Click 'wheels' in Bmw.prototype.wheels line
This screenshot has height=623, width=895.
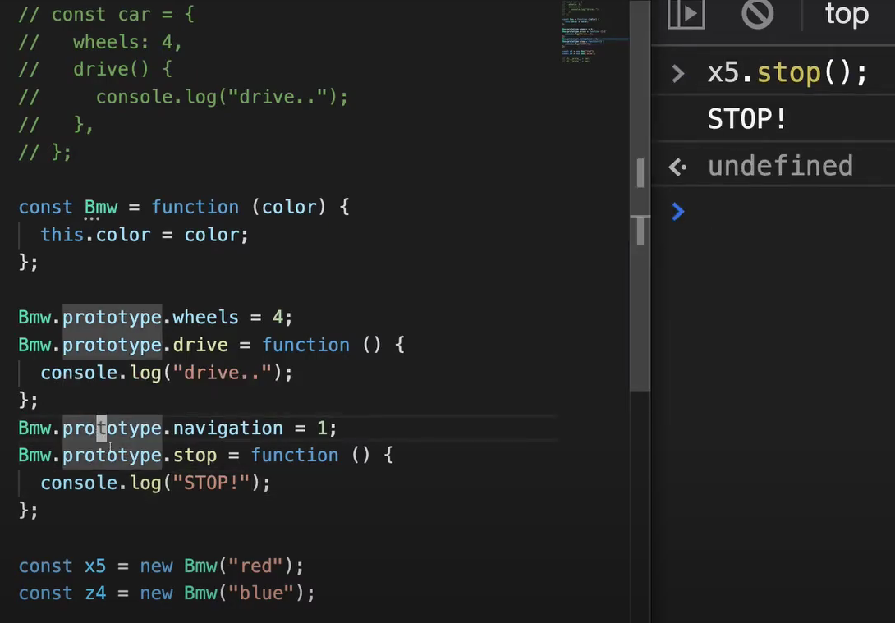click(x=205, y=317)
